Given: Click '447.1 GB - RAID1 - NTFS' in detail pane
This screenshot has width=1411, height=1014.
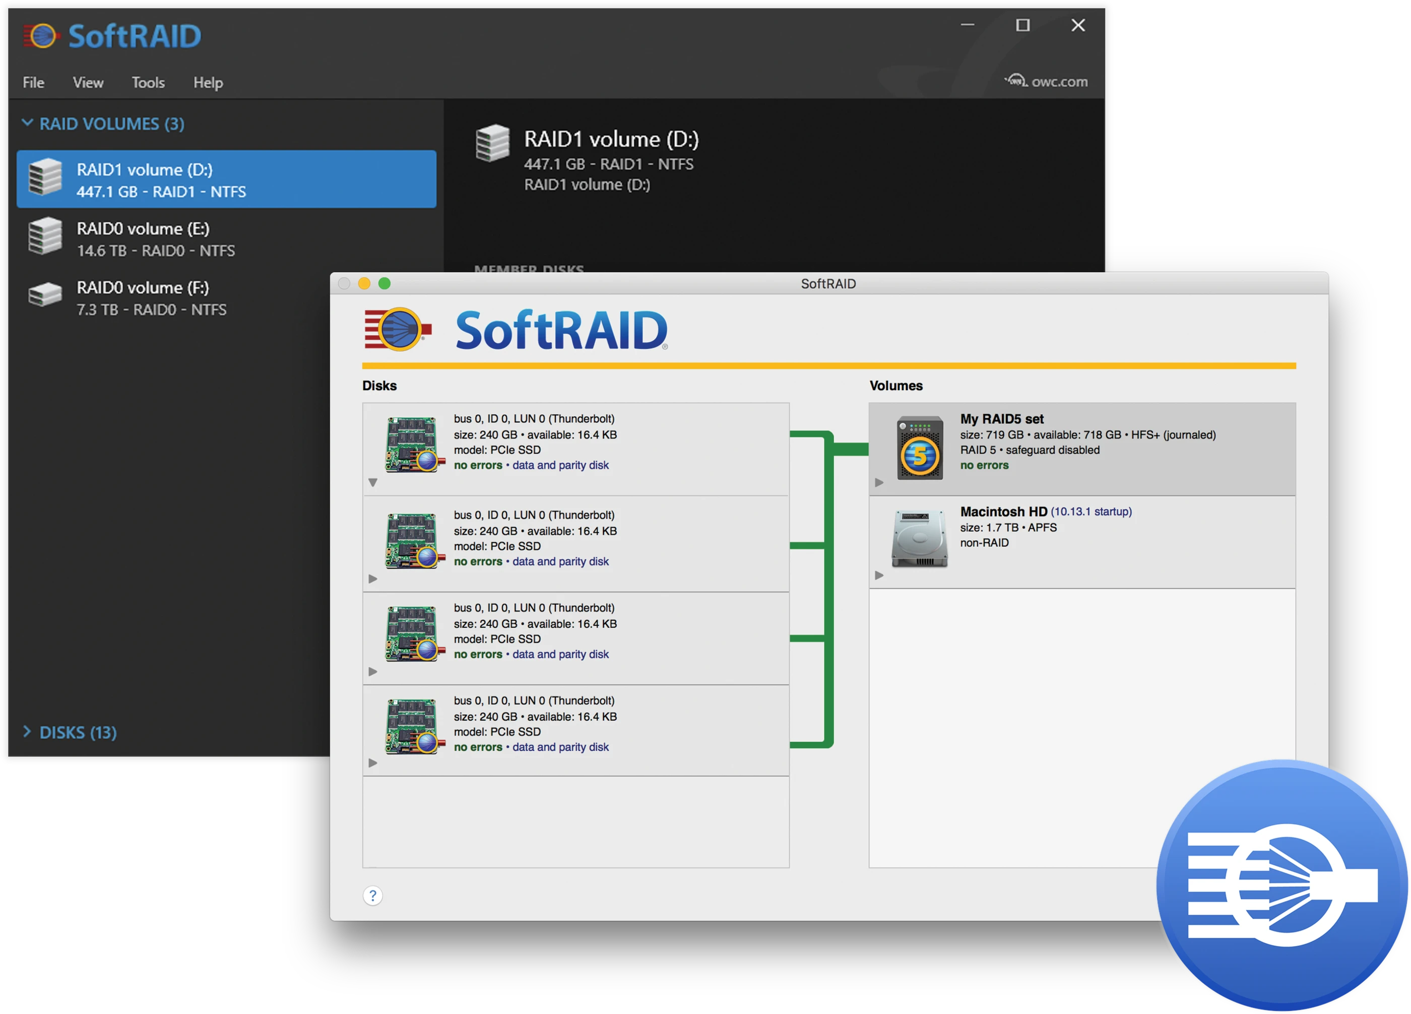Looking at the screenshot, I should 608,164.
